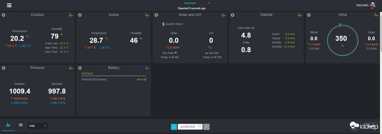Show Battery panel graph pulse icon
Image resolution: width=382 pixels, height=134 pixels.
point(147,68)
